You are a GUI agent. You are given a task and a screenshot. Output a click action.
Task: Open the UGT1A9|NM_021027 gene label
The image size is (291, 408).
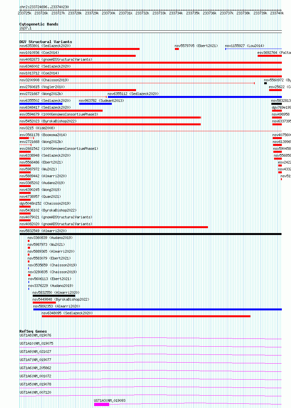point(35,352)
